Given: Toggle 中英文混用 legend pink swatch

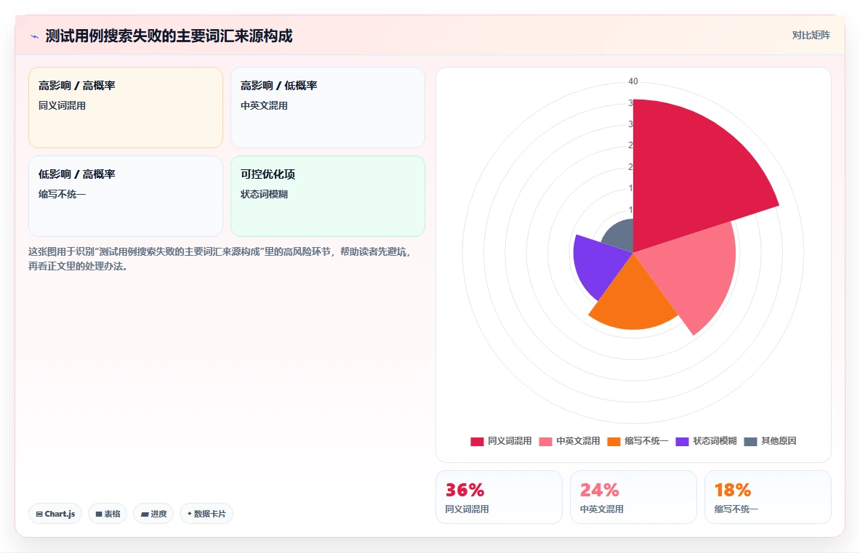Looking at the screenshot, I should tap(545, 441).
